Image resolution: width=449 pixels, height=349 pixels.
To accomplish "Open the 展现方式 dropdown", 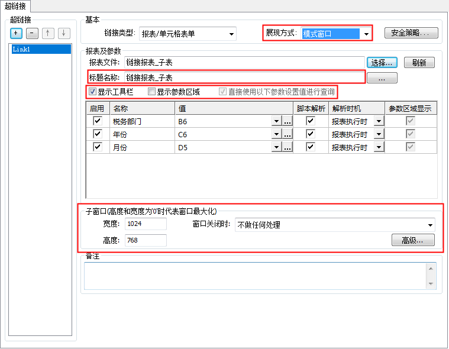I will (367, 34).
